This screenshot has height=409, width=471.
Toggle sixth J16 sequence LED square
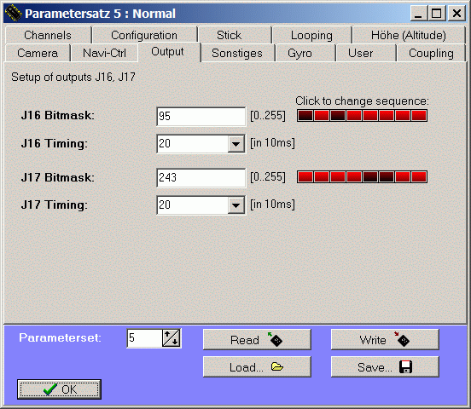(387, 116)
